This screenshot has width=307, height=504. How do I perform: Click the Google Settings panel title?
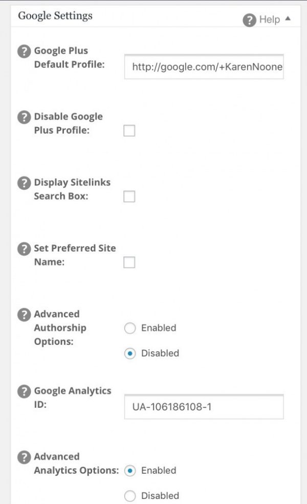click(55, 16)
